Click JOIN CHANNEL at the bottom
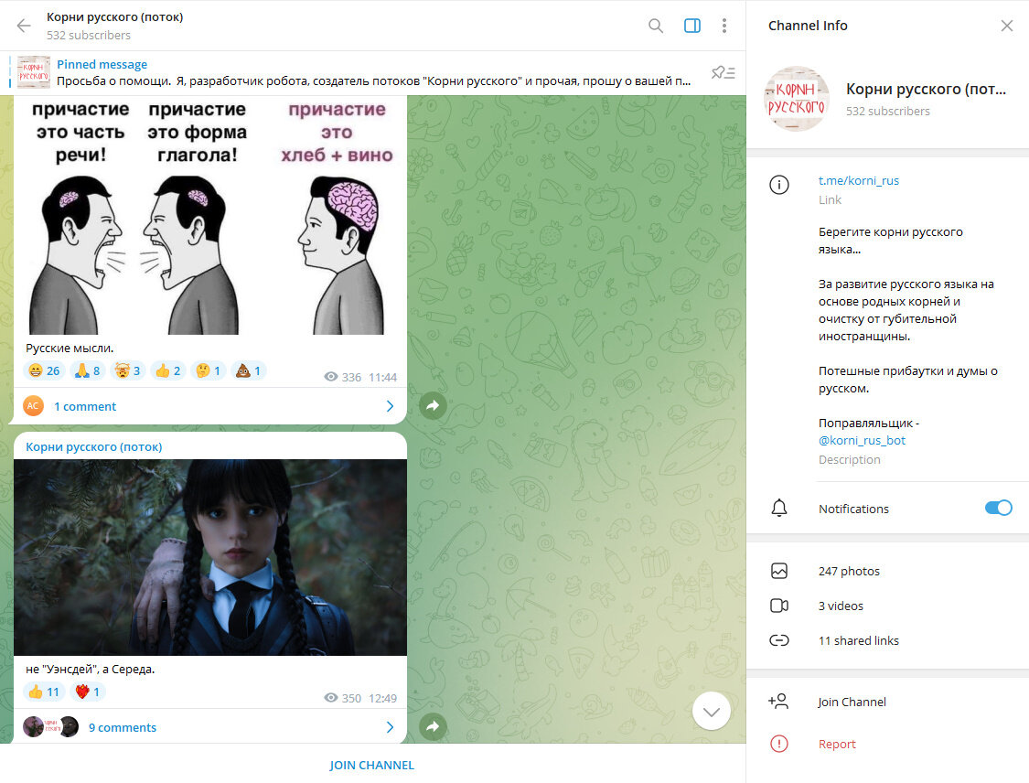1029x783 pixels. [371, 766]
